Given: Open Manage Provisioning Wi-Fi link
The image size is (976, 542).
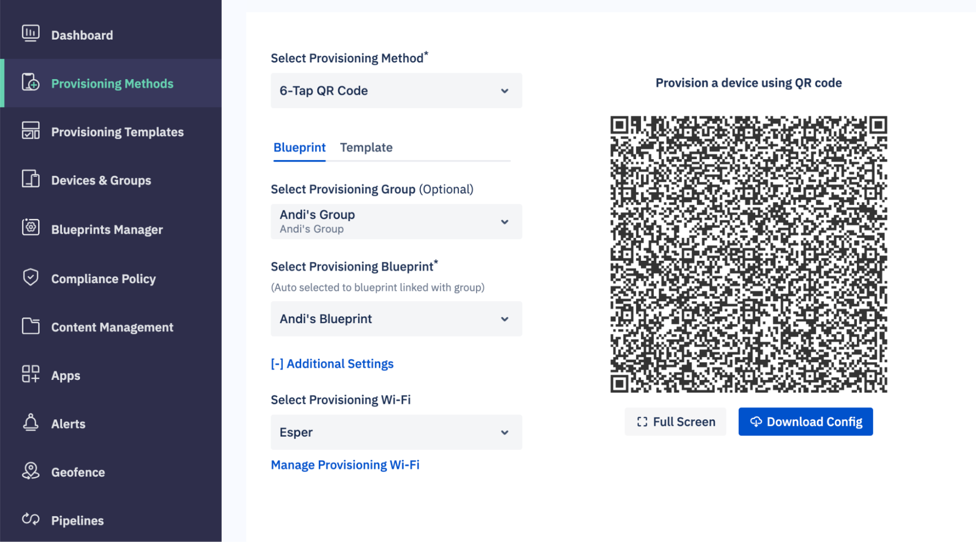Looking at the screenshot, I should (x=345, y=464).
